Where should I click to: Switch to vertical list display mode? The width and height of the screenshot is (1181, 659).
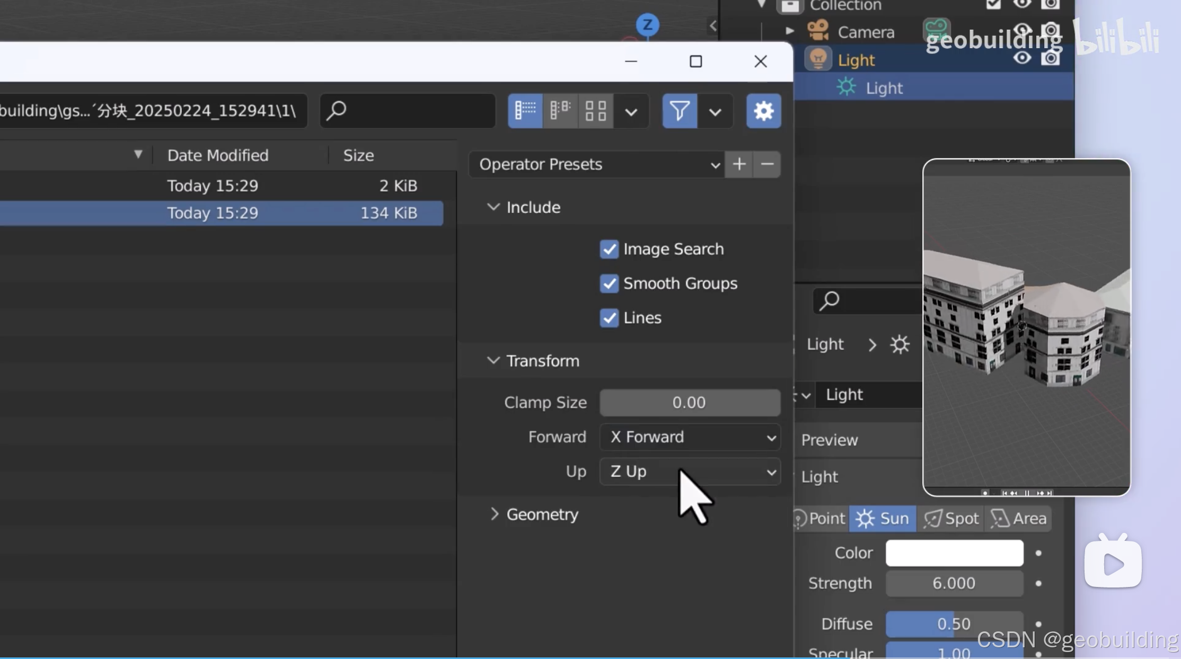(525, 111)
